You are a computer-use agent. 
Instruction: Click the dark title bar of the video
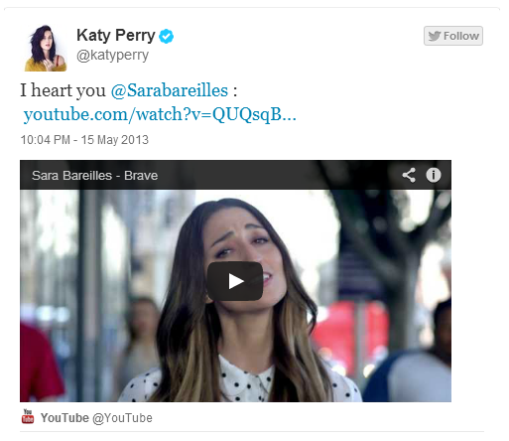235,175
